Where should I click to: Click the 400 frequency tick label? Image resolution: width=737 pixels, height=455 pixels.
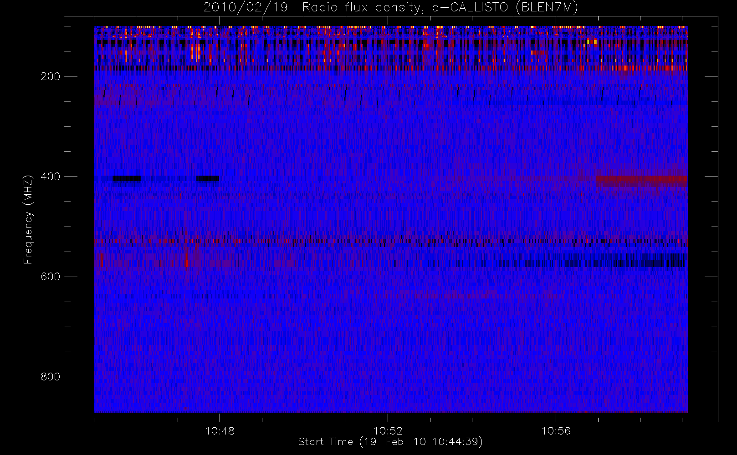[51, 177]
